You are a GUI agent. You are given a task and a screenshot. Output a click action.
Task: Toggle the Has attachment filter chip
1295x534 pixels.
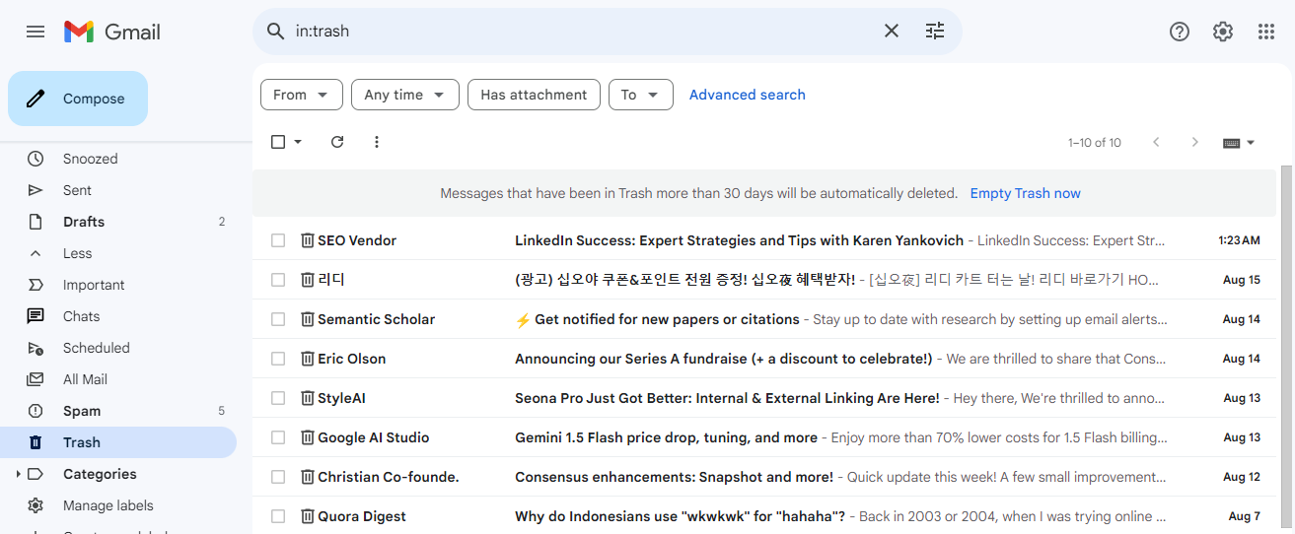tap(534, 95)
